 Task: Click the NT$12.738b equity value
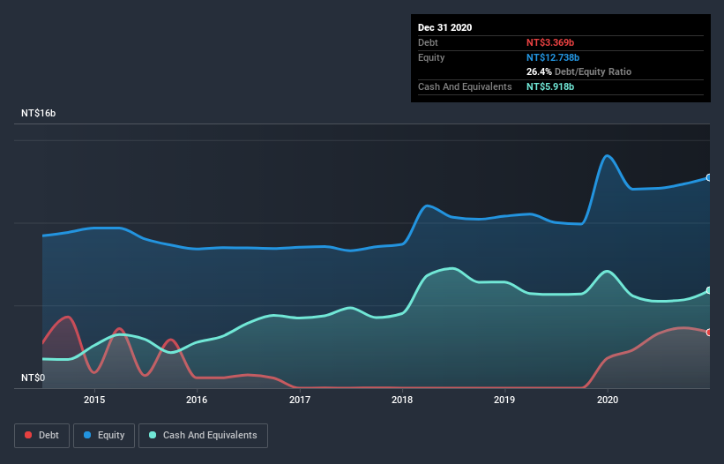553,57
